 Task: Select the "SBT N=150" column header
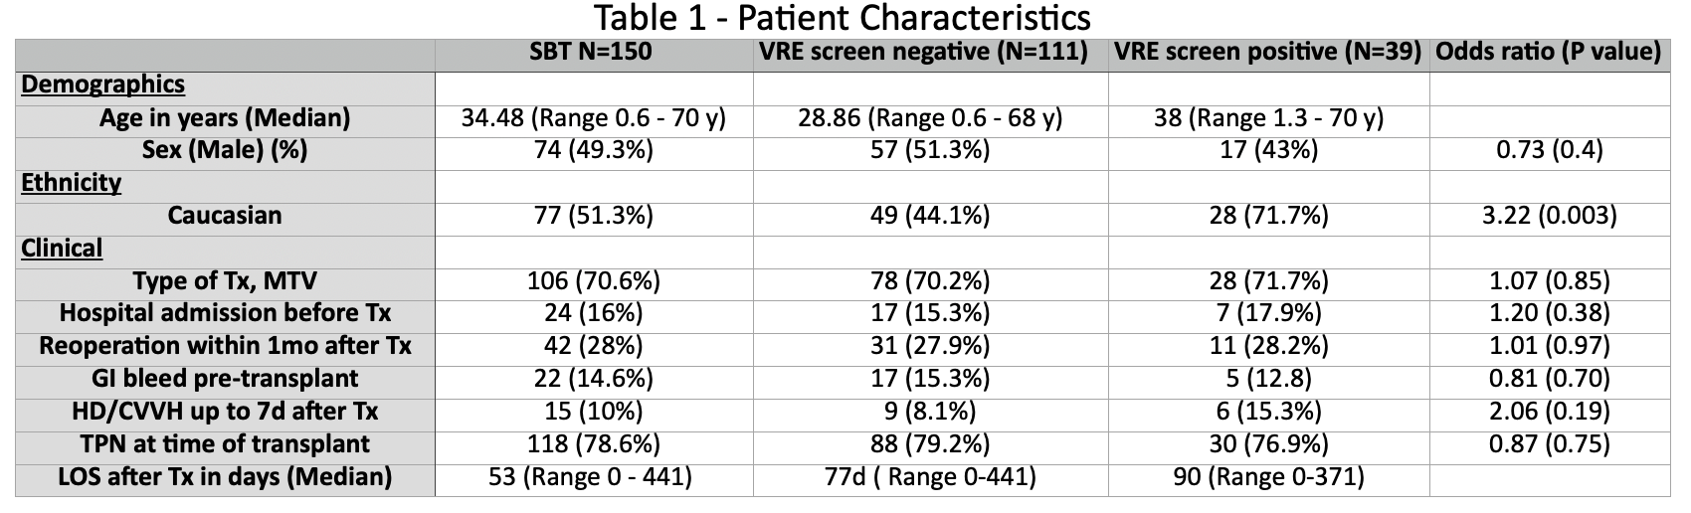(x=592, y=52)
